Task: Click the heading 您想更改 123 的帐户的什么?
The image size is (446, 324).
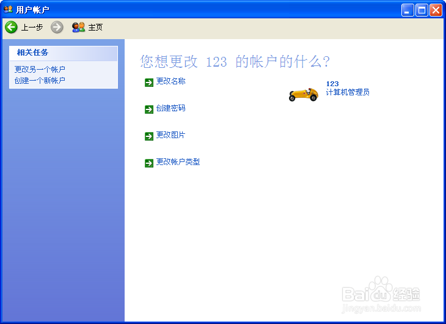Action: [x=235, y=62]
